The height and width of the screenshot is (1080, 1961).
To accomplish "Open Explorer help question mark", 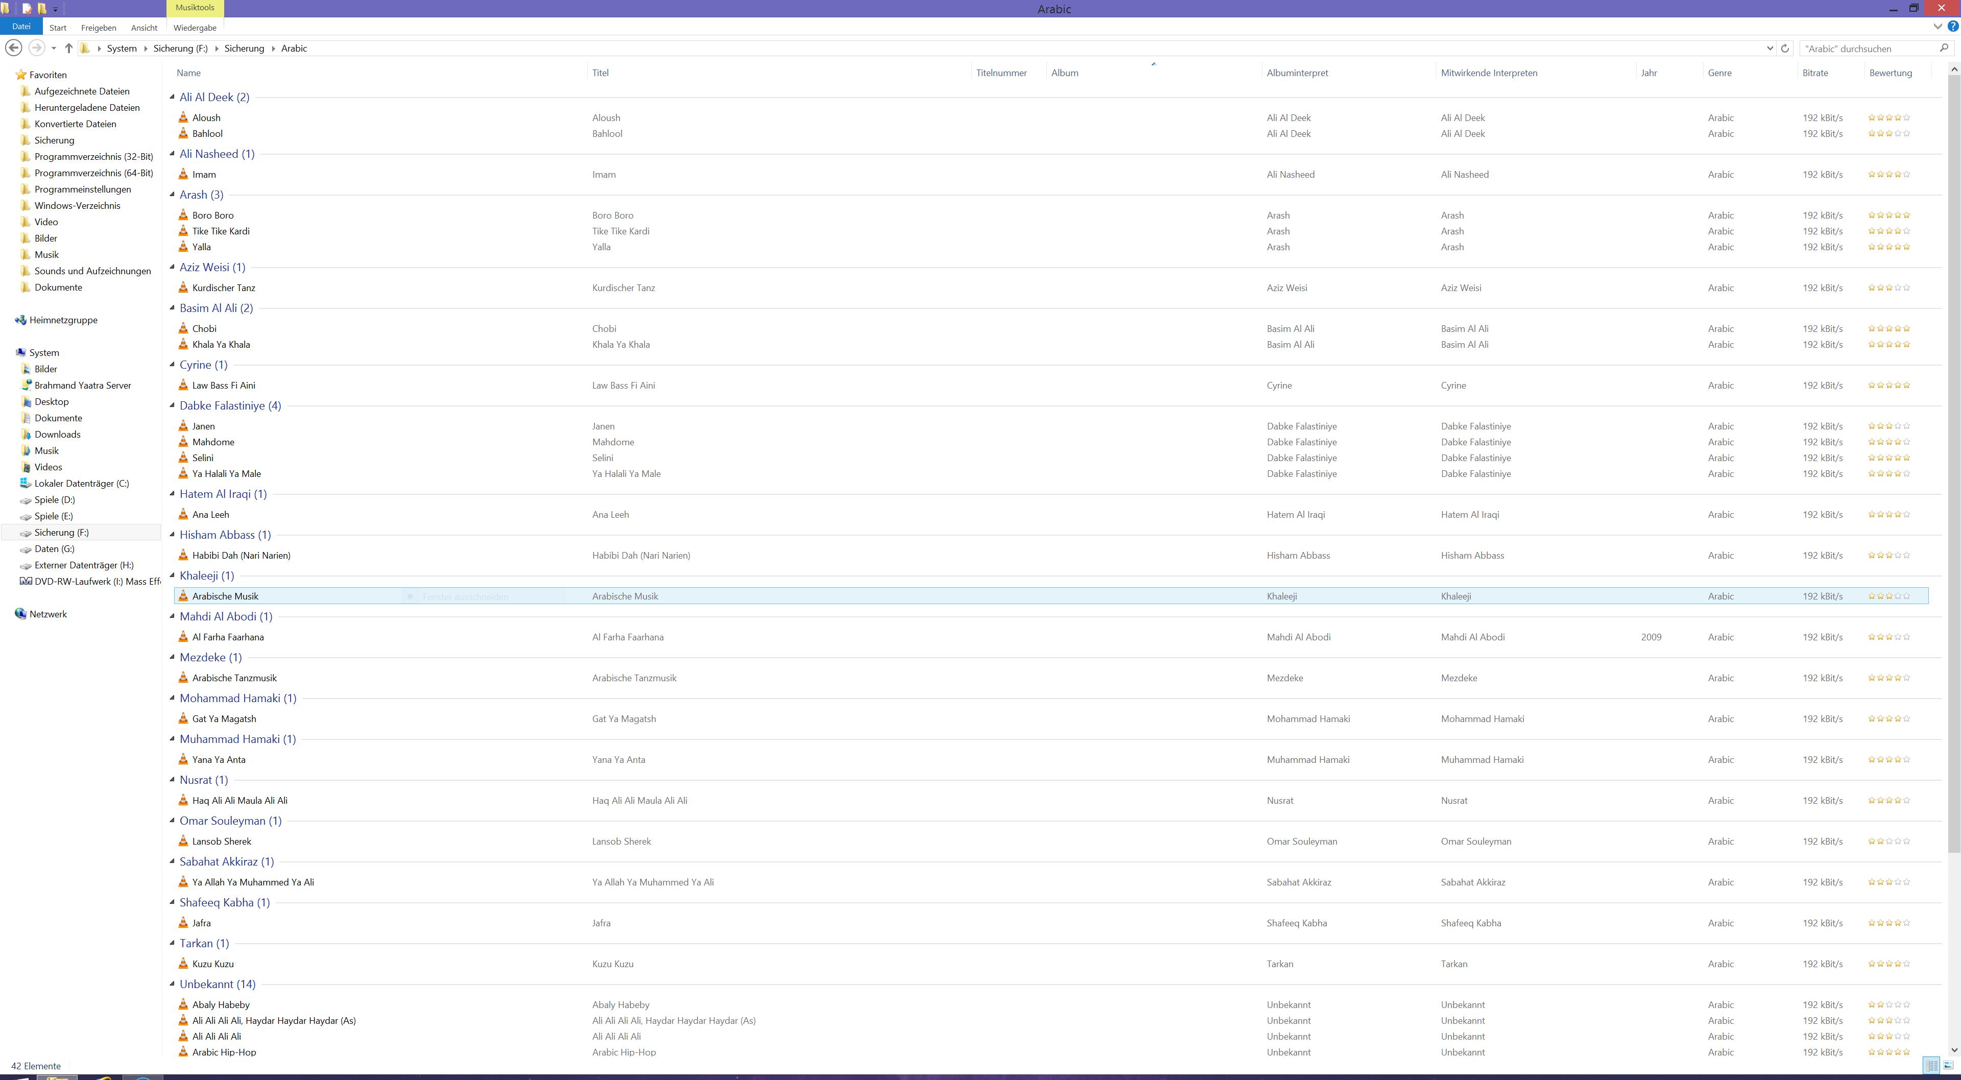I will [x=1953, y=27].
